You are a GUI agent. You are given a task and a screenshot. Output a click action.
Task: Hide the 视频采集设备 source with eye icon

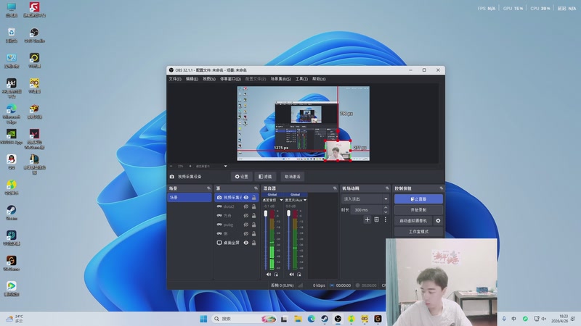245,197
